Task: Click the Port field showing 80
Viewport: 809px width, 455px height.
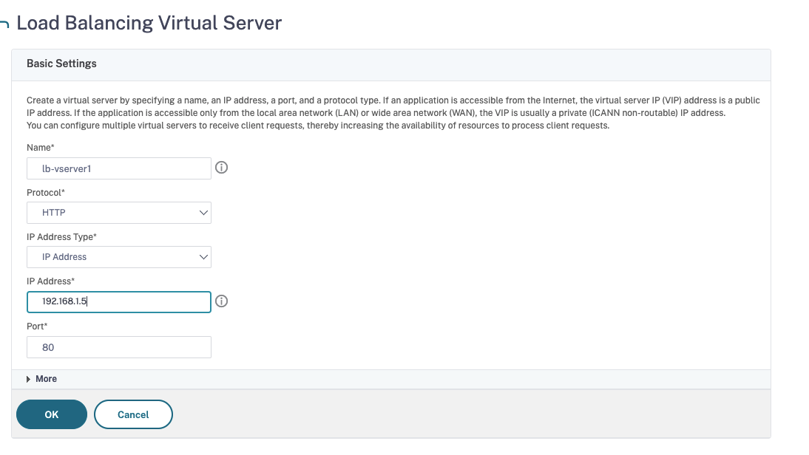Action: tap(118, 347)
